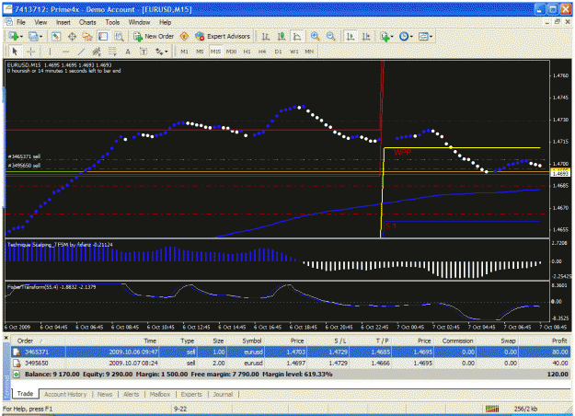Switch timeframe to D1
Viewport: 575px width, 416px height.
pyautogui.click(x=279, y=52)
